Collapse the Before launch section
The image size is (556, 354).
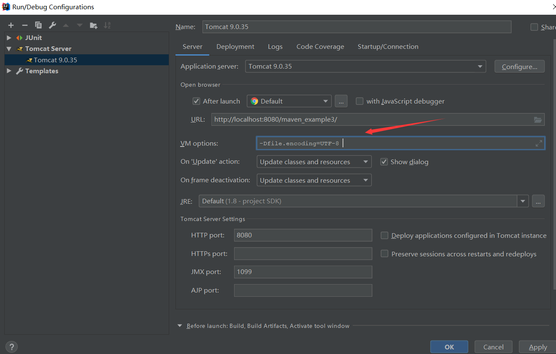[x=180, y=326]
